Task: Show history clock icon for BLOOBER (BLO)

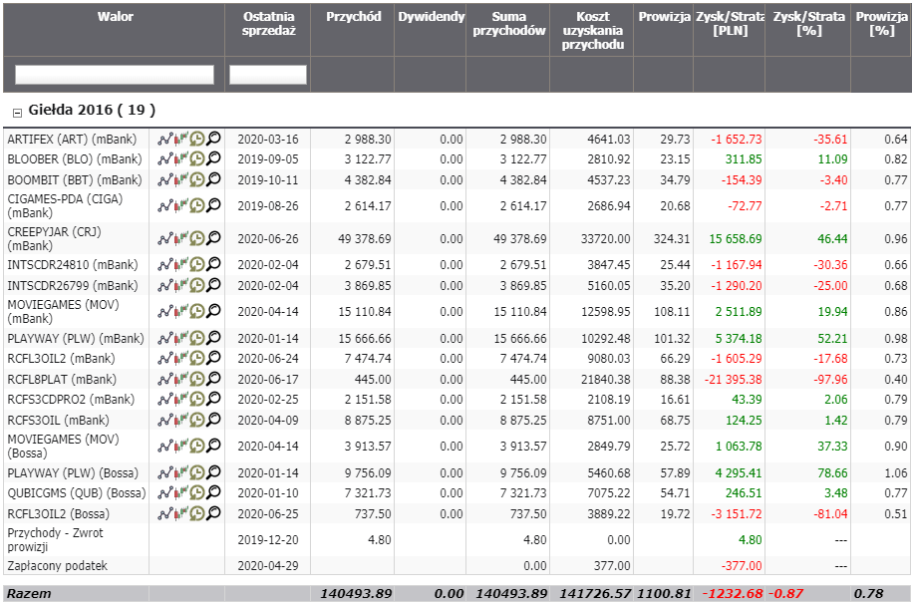Action: (x=197, y=158)
